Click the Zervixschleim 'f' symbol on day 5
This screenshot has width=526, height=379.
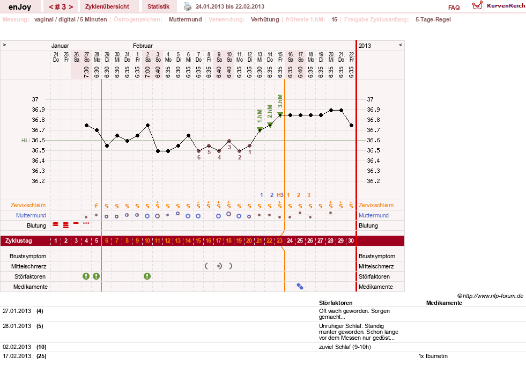tap(97, 206)
